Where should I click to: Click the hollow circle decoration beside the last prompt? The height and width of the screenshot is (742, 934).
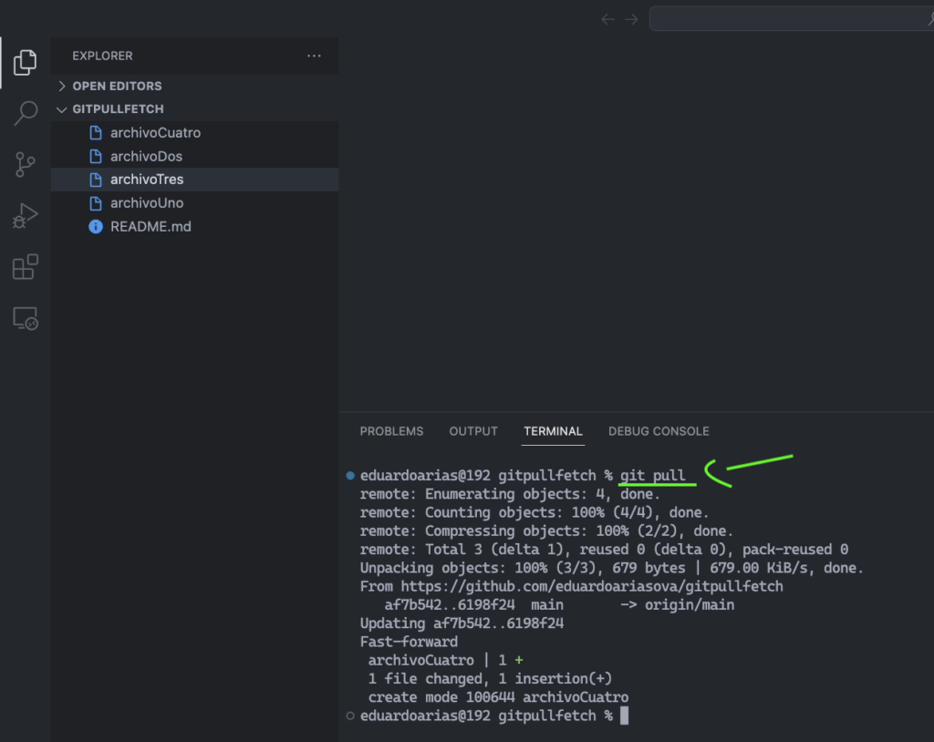(350, 716)
